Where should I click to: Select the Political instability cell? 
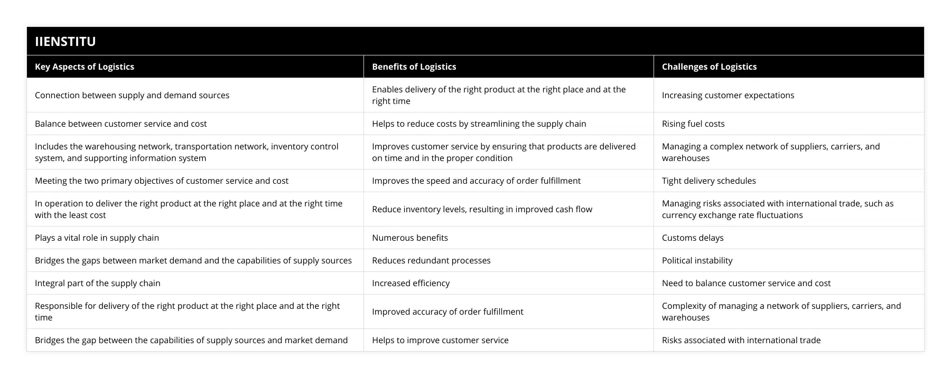697,260
